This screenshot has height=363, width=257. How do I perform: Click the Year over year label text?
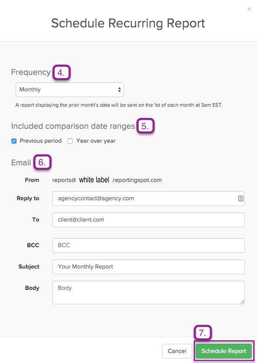point(96,141)
